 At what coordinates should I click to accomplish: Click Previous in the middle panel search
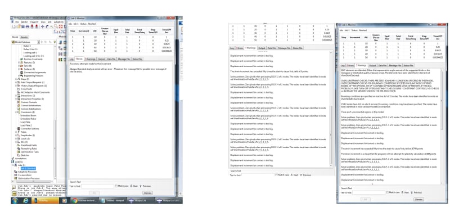[305, 175]
